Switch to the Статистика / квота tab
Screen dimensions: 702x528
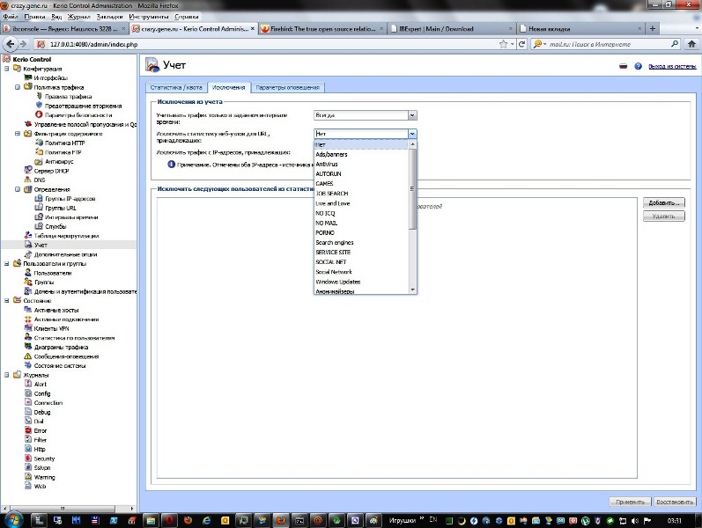tap(176, 87)
